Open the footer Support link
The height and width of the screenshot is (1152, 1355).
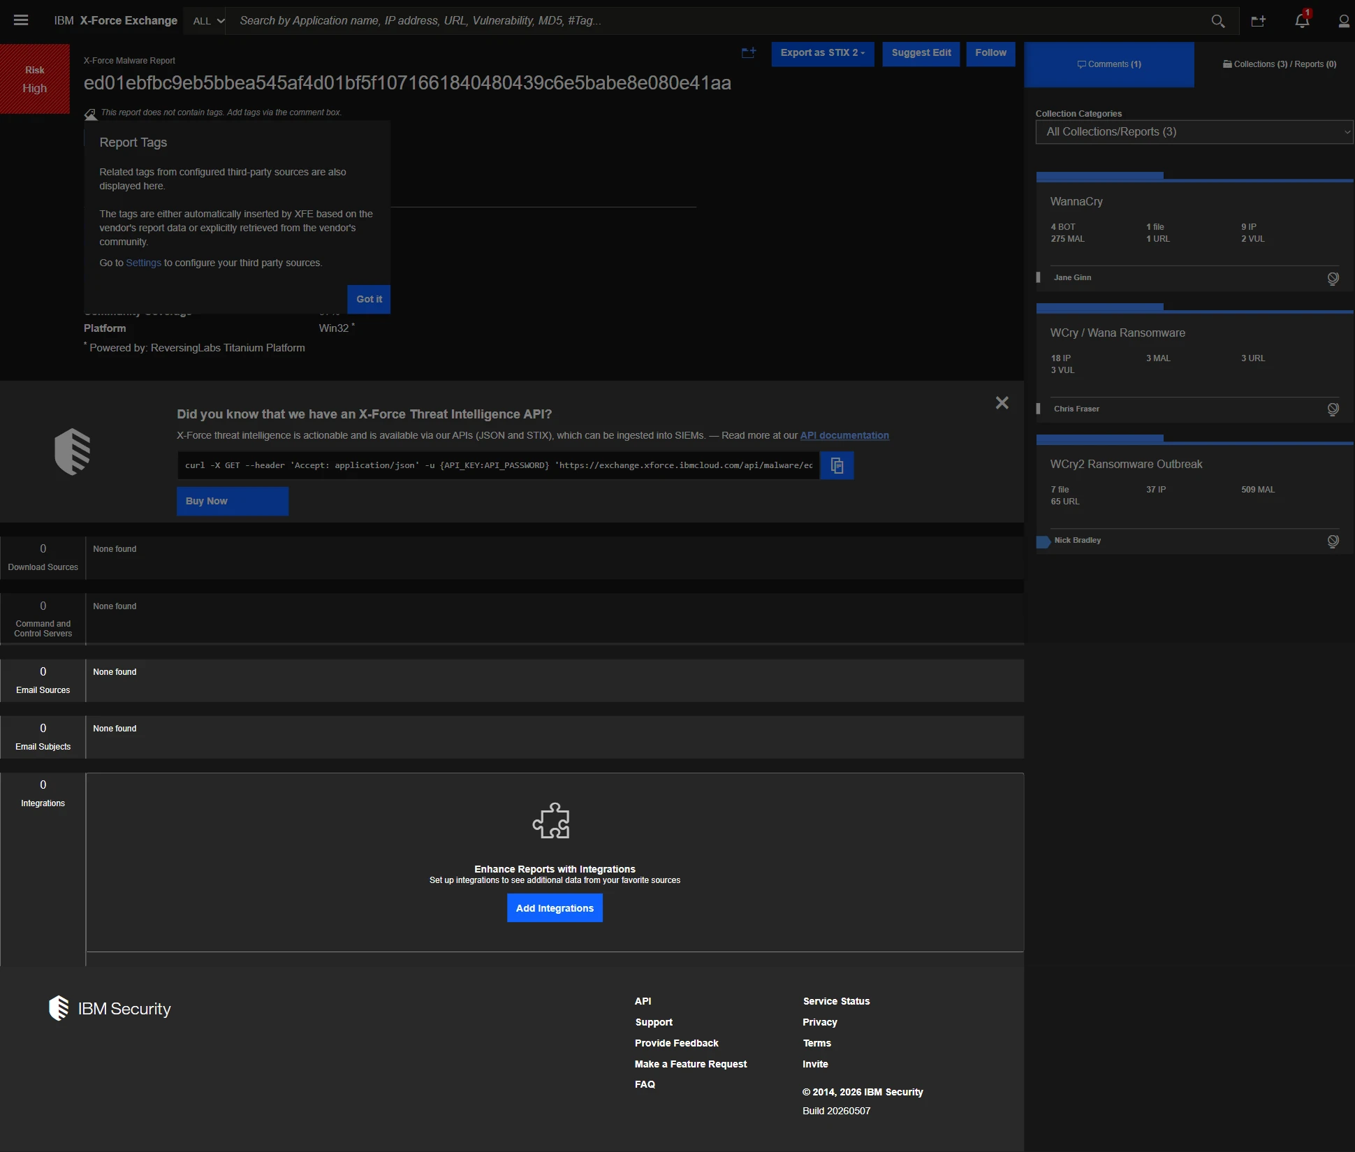(x=654, y=1022)
